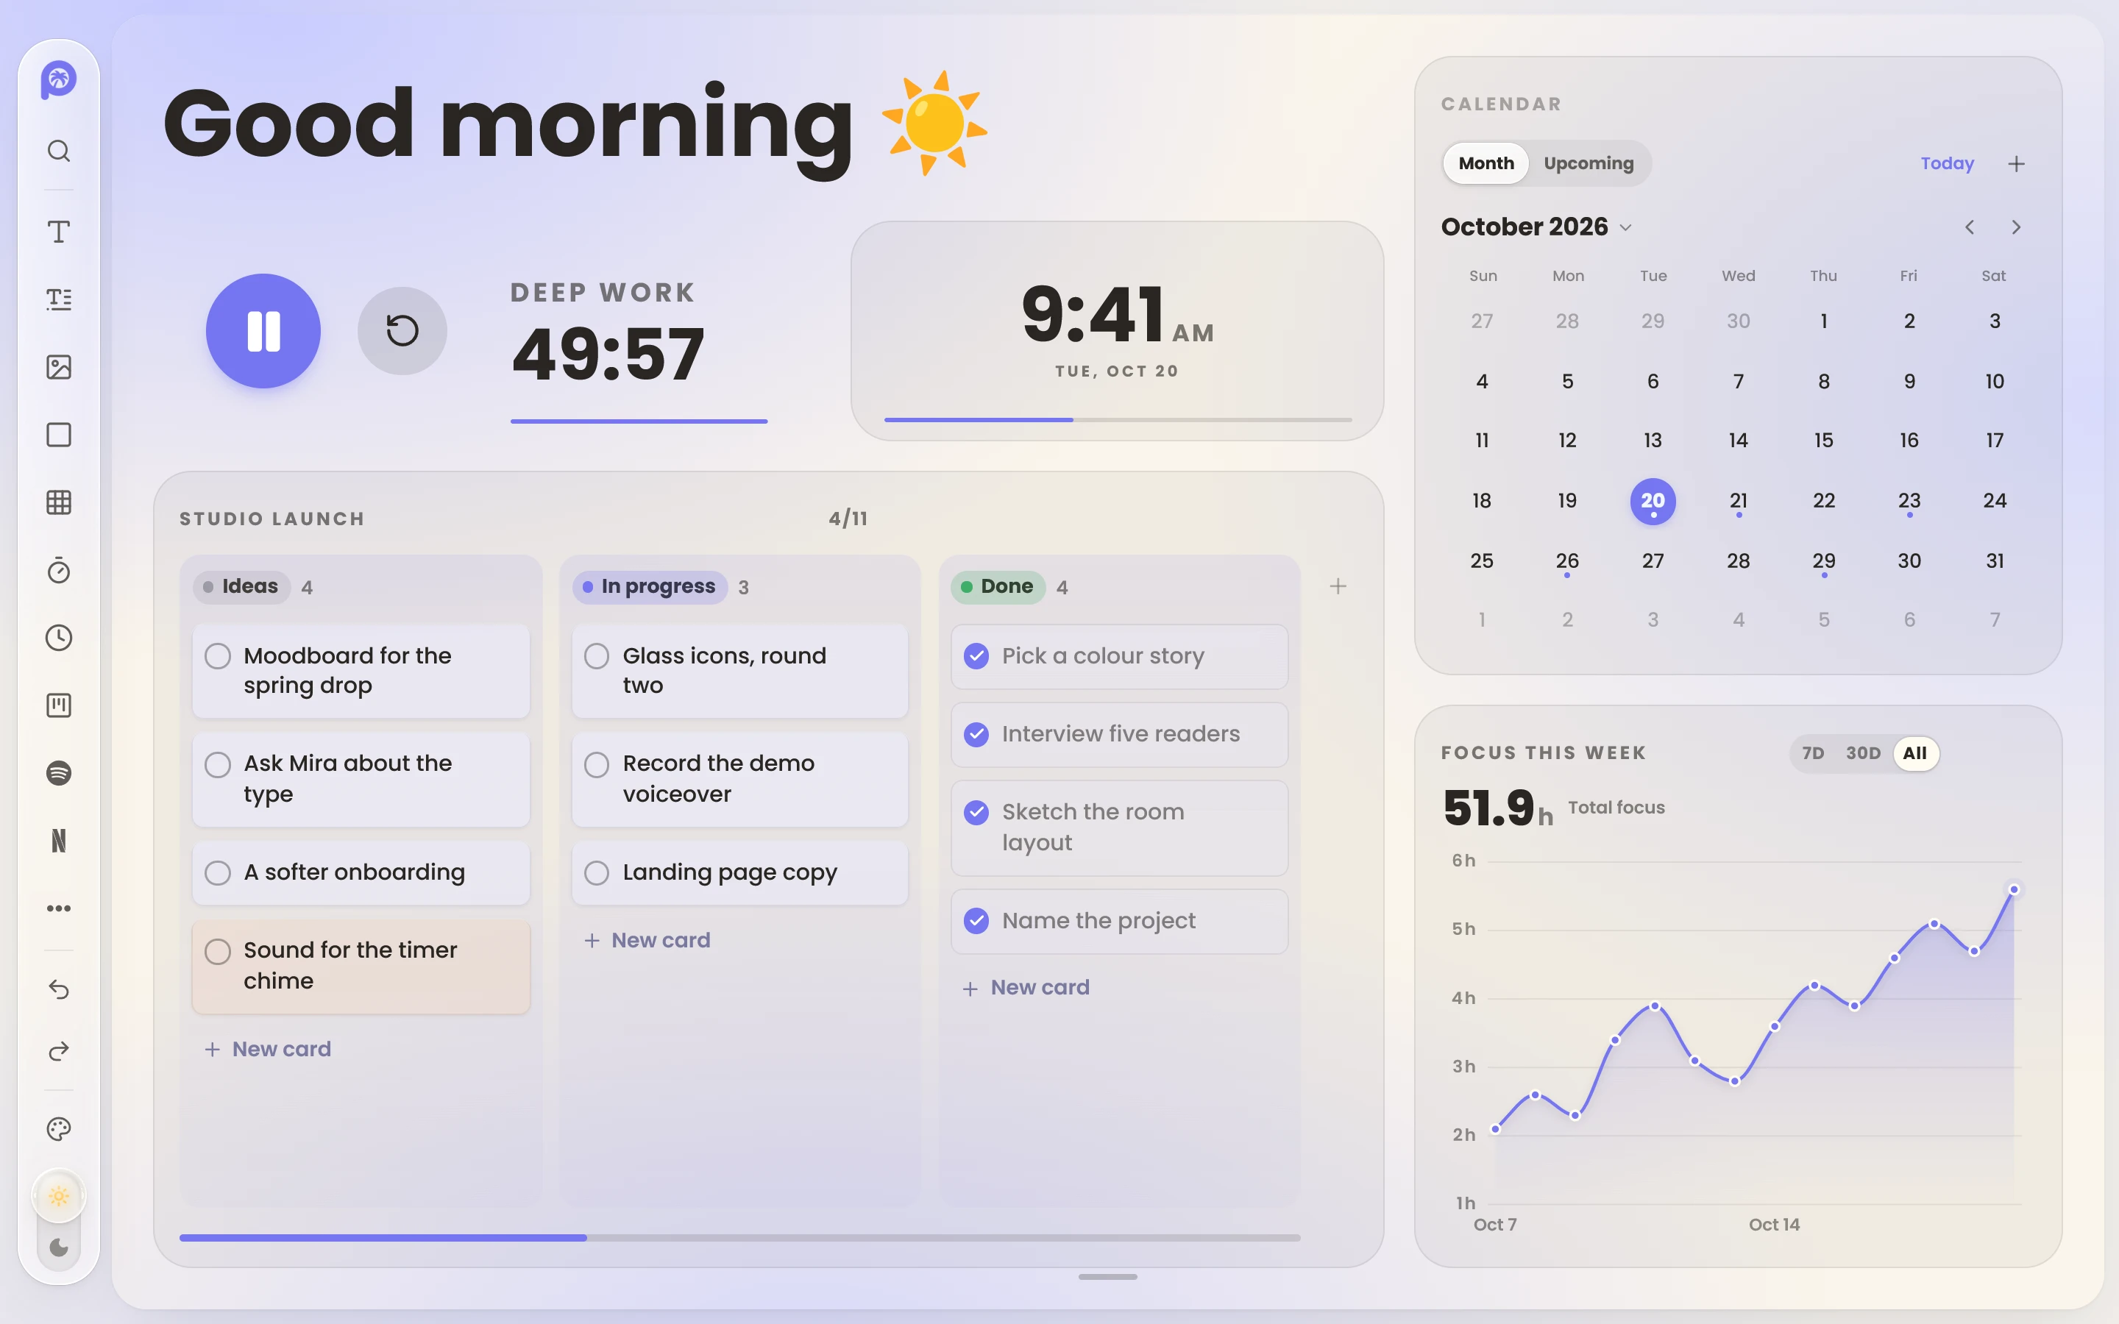Show 7D focus range

pyautogui.click(x=1812, y=753)
